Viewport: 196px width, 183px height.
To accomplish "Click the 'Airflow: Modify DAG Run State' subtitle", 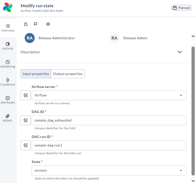I will (42, 11).
